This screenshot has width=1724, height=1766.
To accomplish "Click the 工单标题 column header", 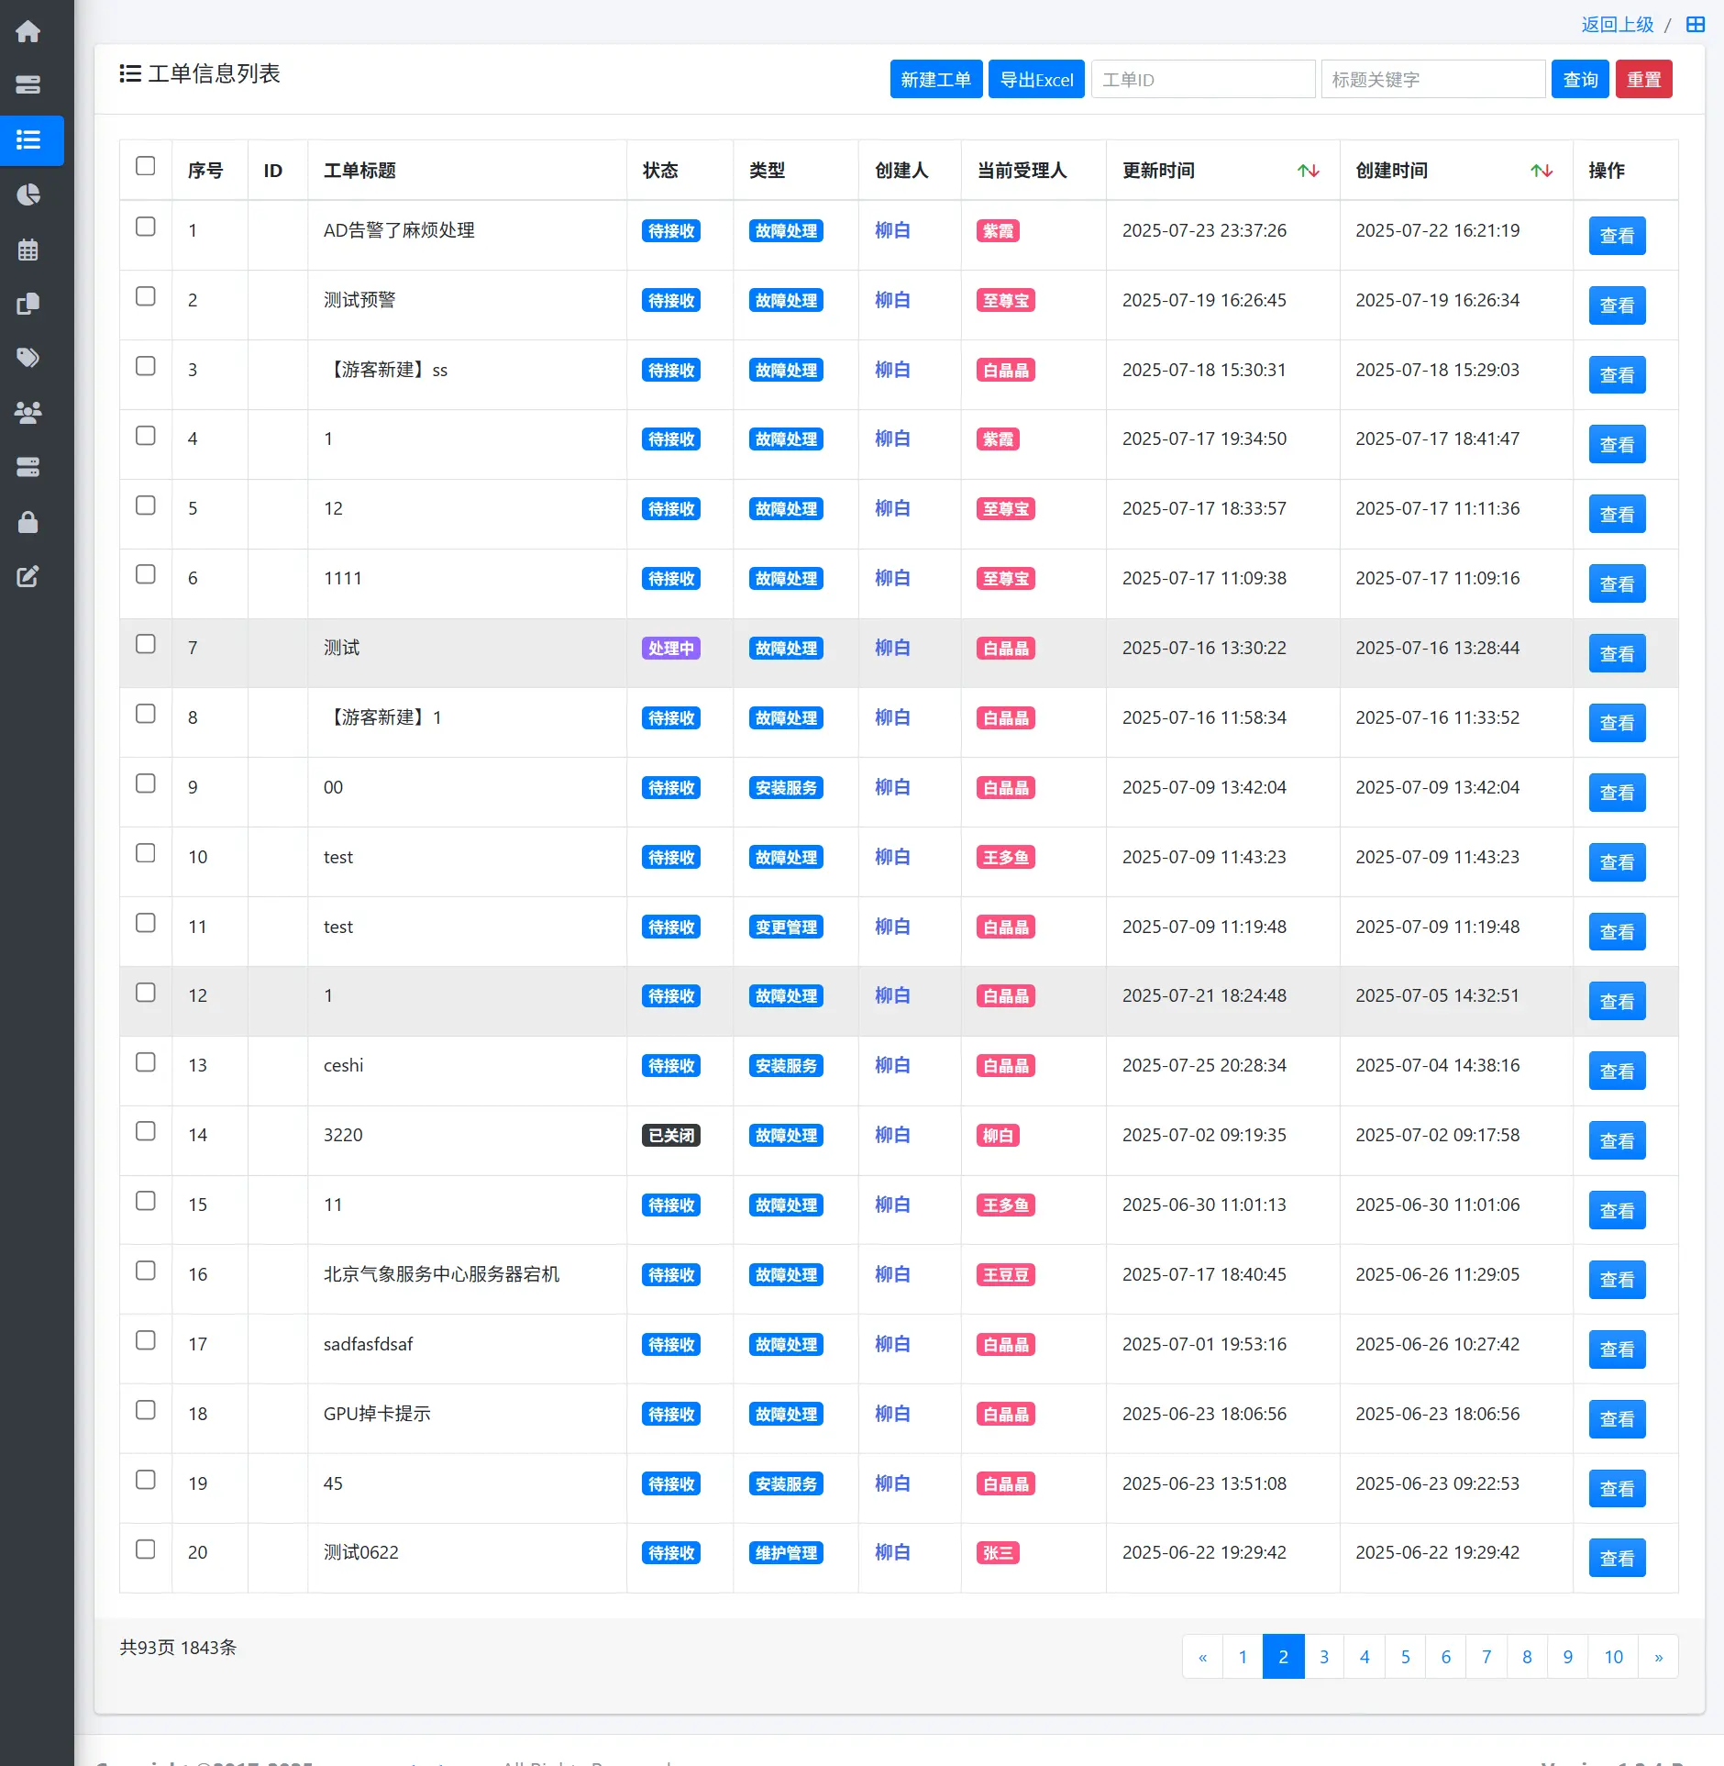I will tap(359, 171).
